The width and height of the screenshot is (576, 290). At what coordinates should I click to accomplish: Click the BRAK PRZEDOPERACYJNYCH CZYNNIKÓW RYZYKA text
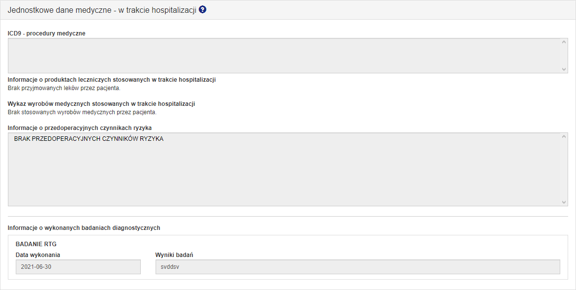tap(89, 139)
